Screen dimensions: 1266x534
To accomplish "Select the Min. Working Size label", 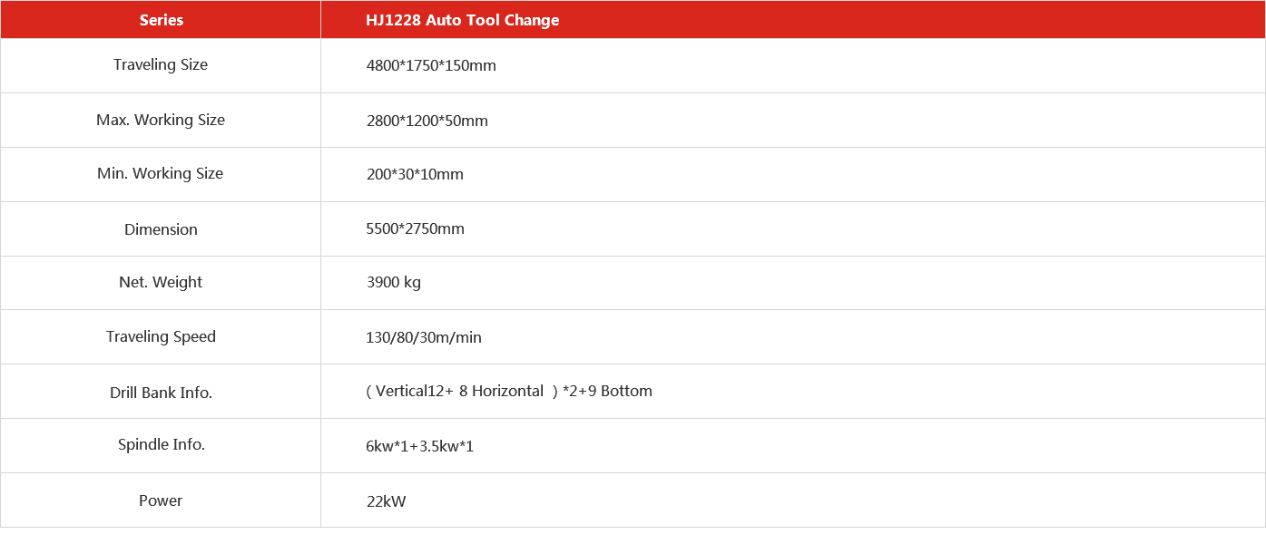I will pyautogui.click(x=161, y=173).
